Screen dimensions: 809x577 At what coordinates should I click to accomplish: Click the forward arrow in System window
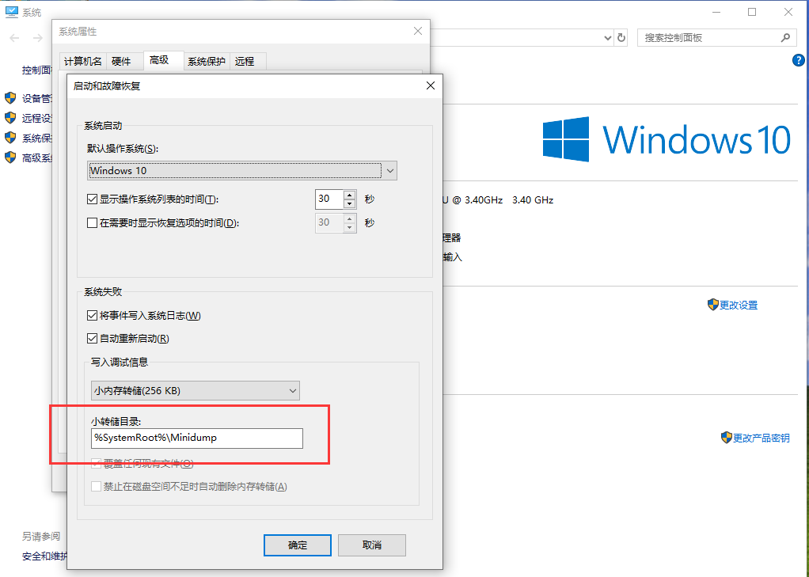pos(38,38)
